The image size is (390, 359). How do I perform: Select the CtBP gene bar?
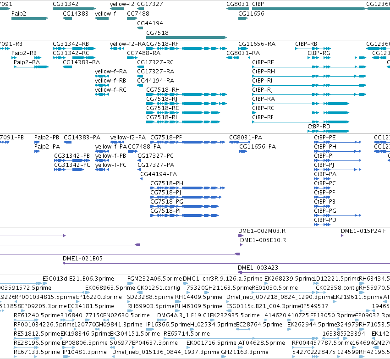309,9
